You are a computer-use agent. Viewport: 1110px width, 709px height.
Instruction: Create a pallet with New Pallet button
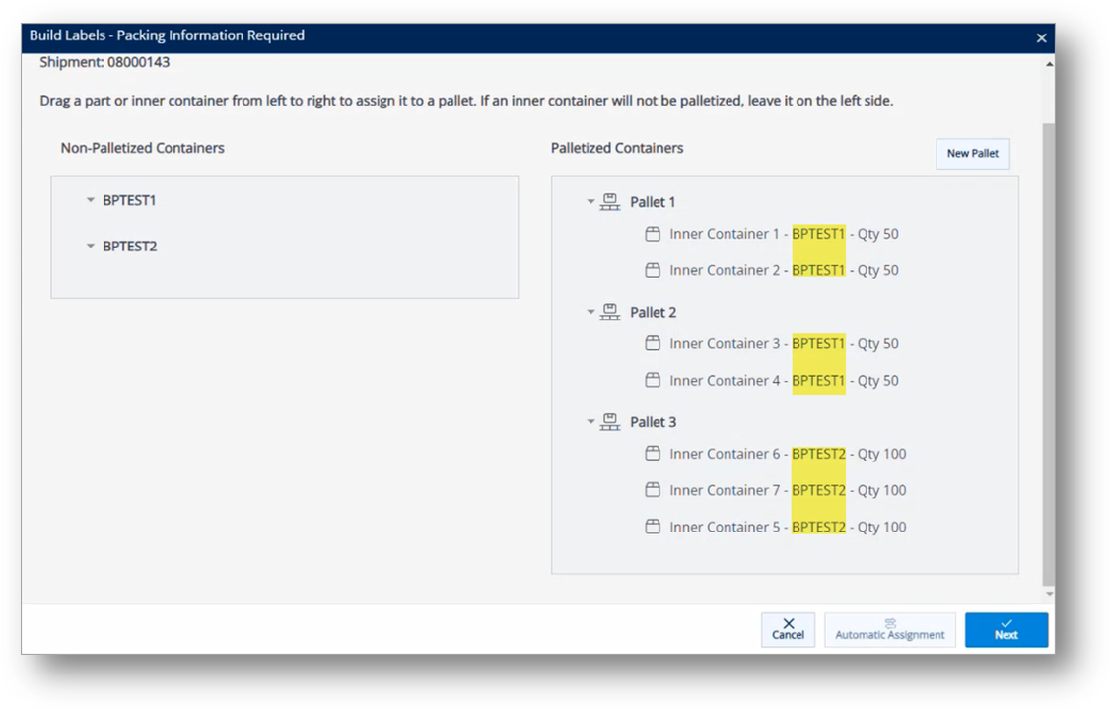972,154
